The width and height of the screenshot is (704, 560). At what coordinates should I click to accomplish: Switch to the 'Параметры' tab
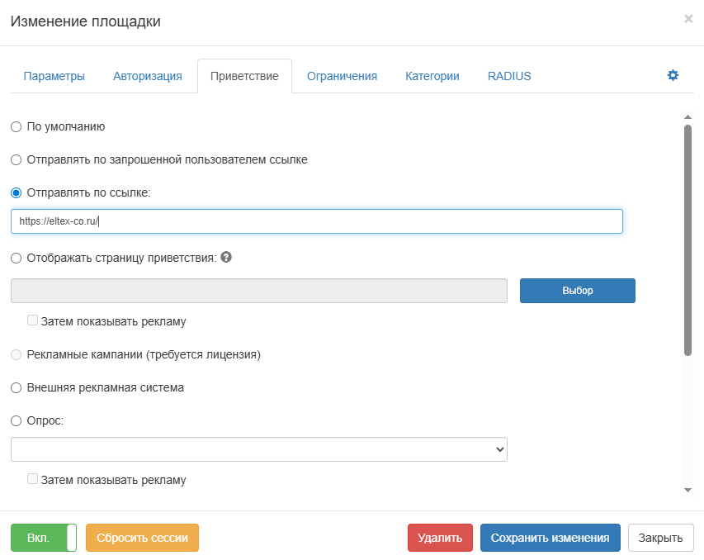[x=54, y=76]
